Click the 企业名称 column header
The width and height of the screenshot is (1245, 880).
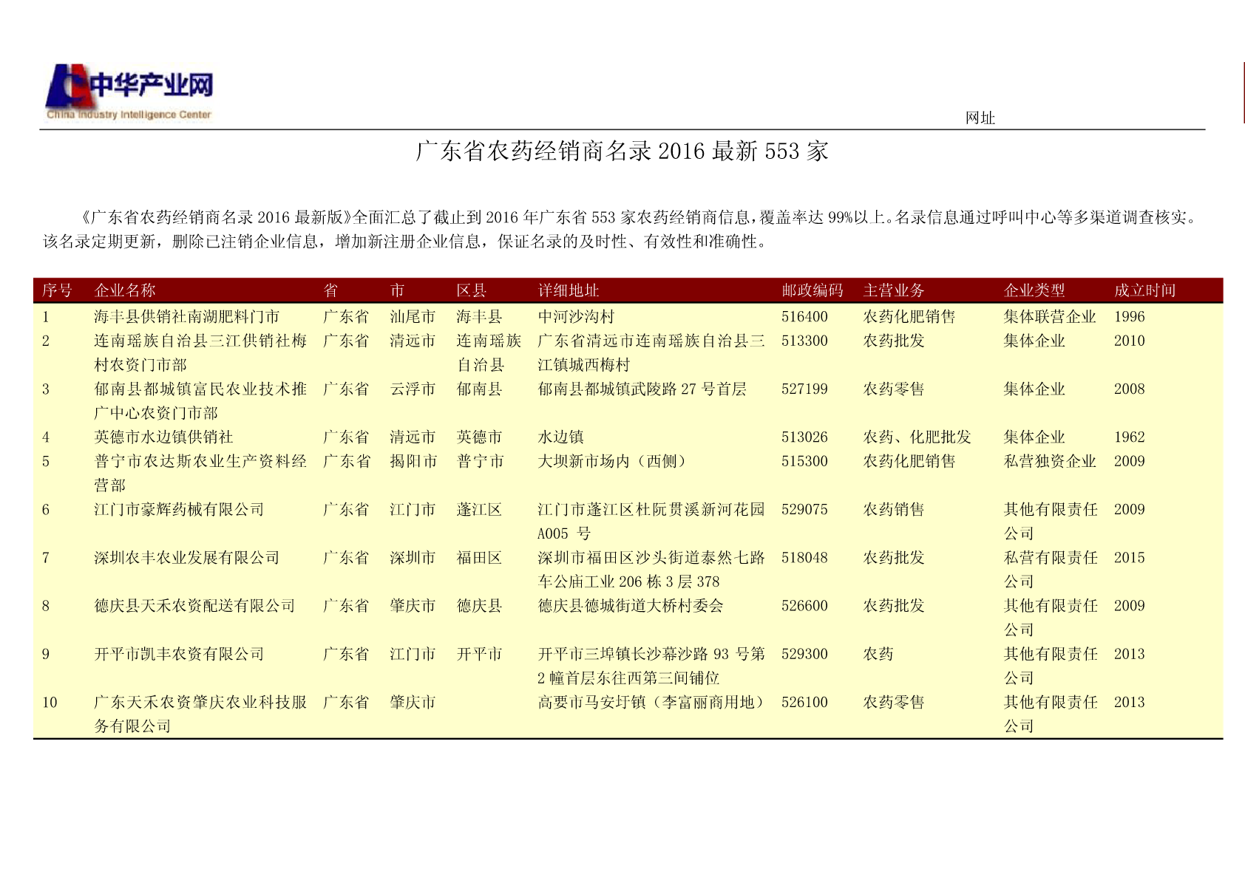[x=125, y=290]
